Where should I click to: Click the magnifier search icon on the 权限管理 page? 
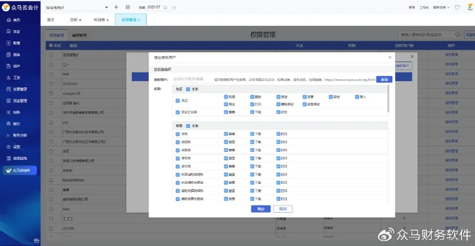click(457, 34)
